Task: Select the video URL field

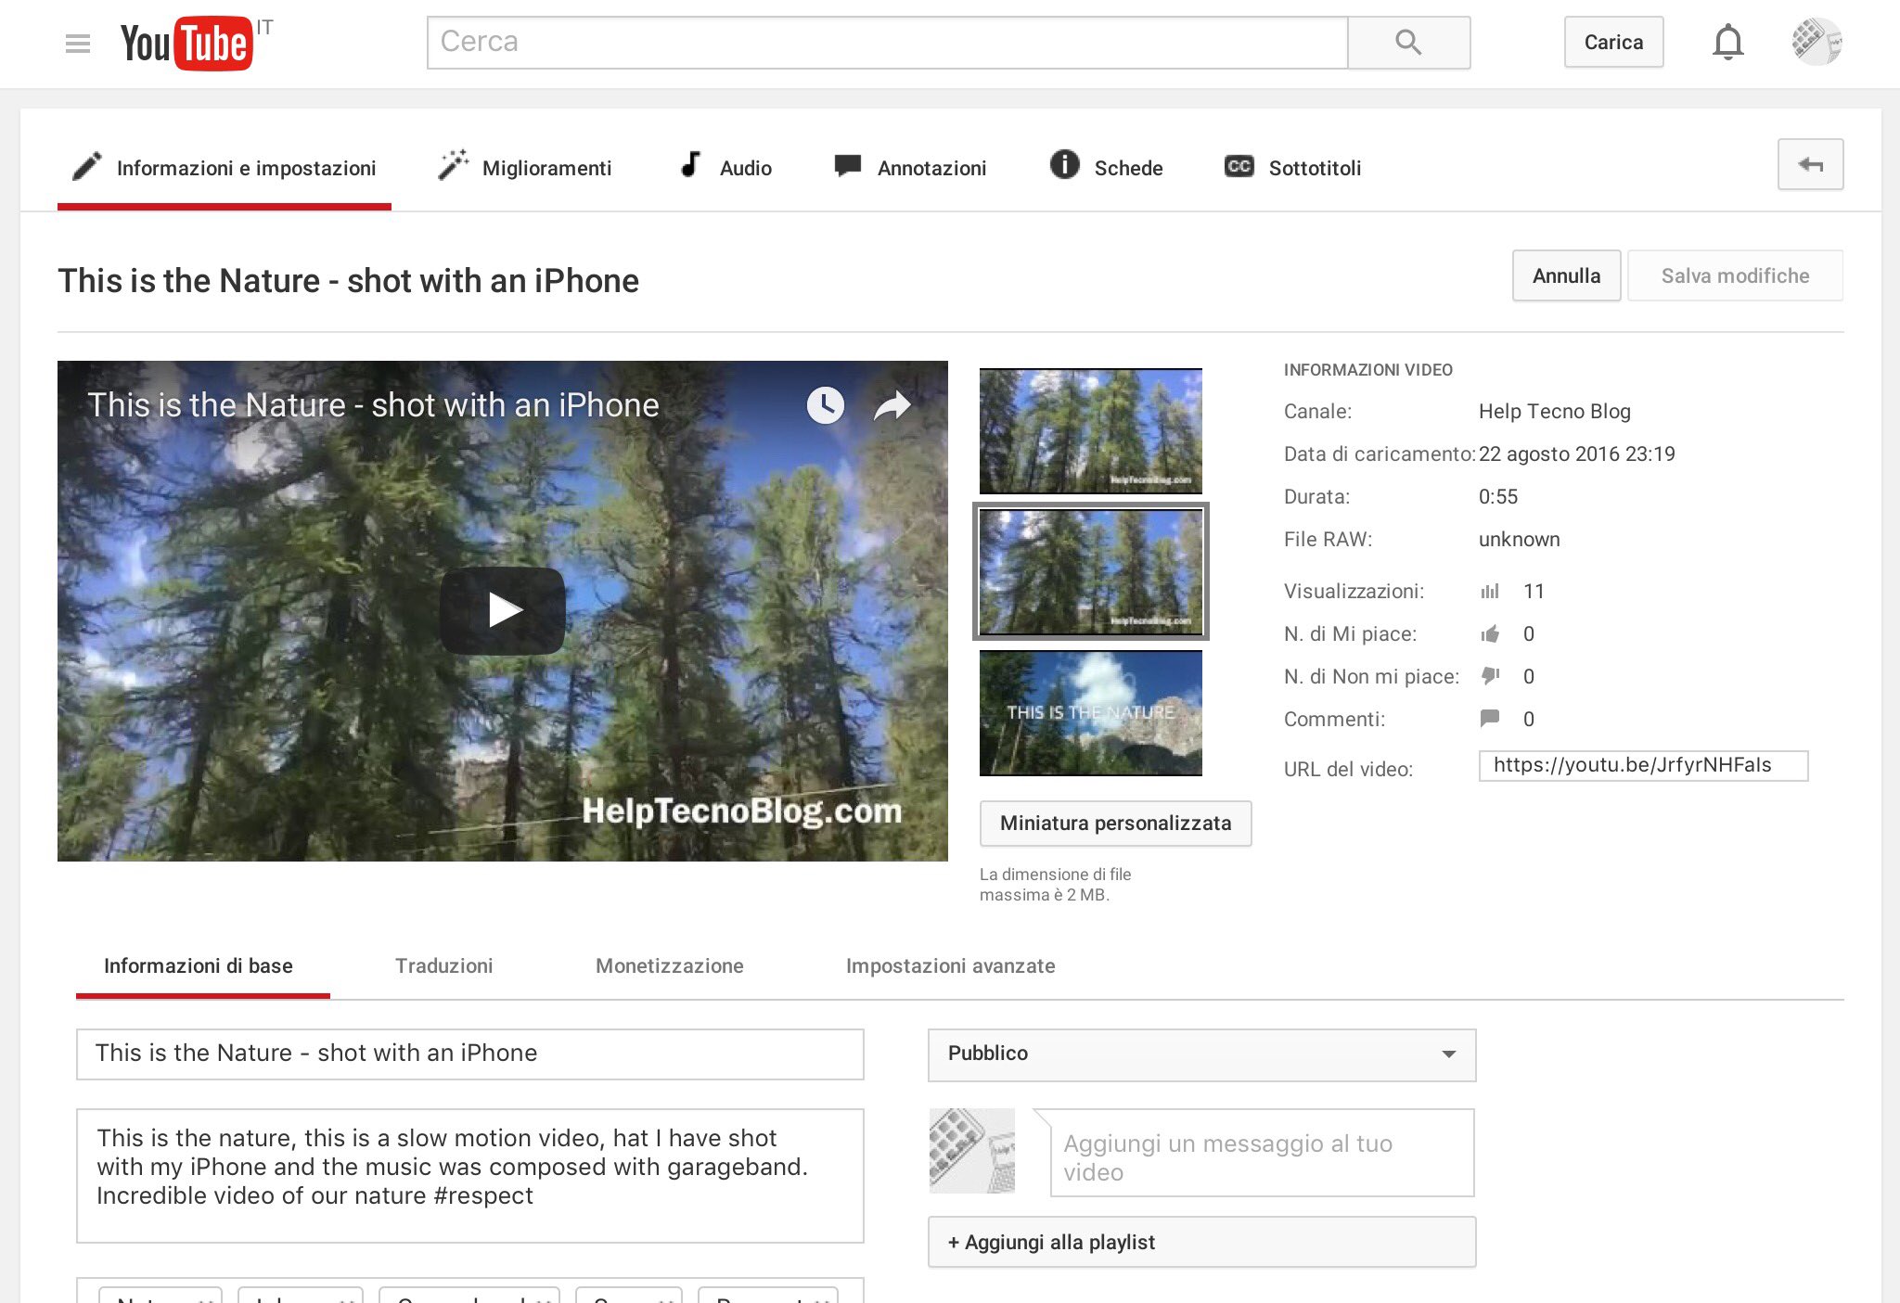Action: coord(1643,766)
